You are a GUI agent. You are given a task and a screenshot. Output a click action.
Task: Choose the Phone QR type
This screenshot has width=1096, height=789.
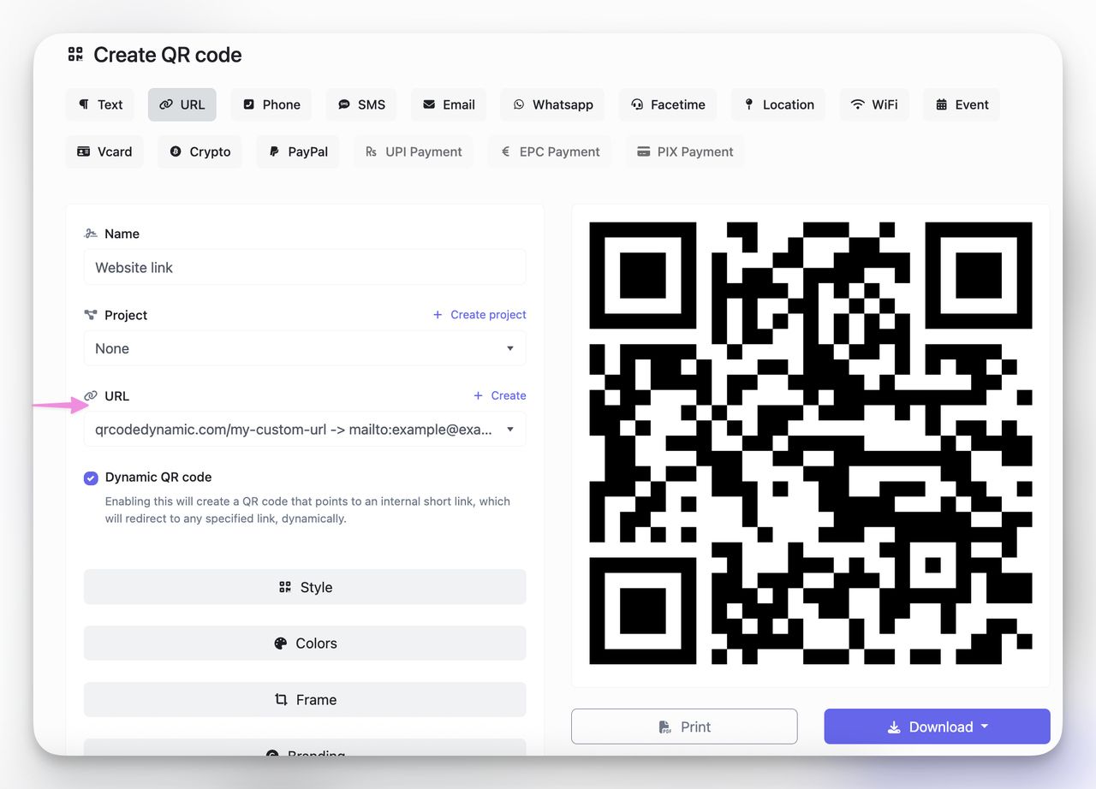point(271,104)
